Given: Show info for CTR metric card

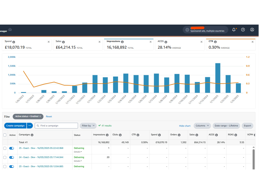Looking at the screenshot, I should point(215,42).
